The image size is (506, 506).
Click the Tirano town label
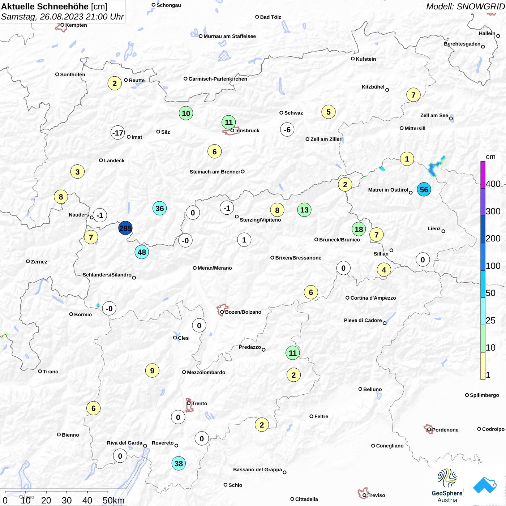(51, 372)
